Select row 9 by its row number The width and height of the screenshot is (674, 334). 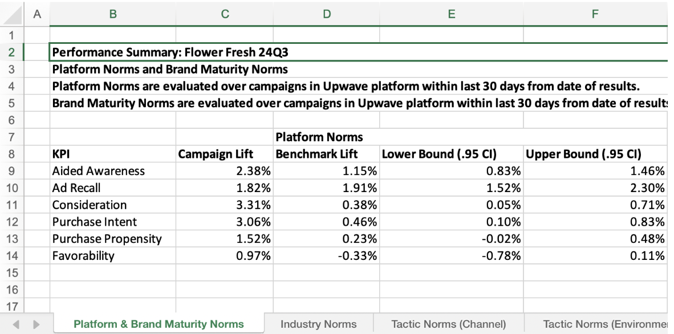point(12,171)
